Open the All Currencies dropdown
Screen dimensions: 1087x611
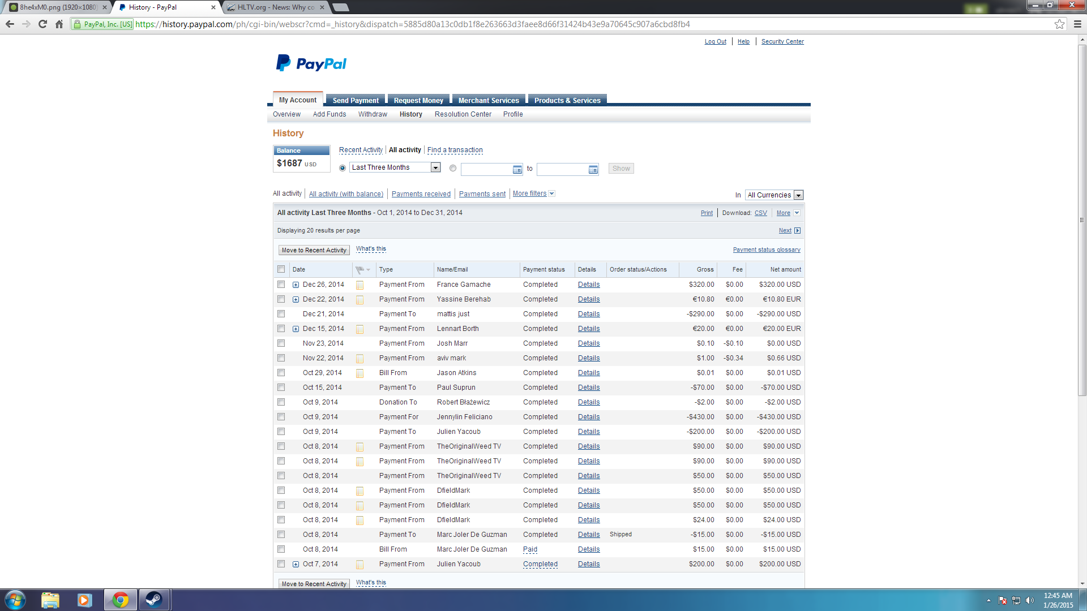coord(798,195)
